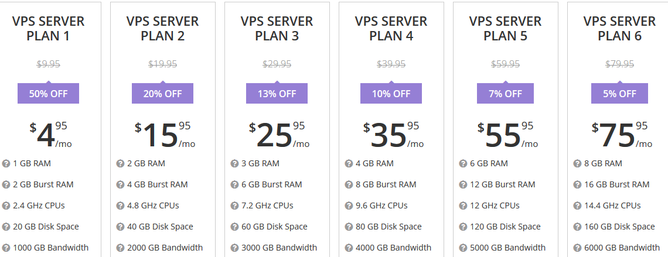
Task: Click question mark beside 14.4 GHz CPUs
Action: [x=577, y=205]
